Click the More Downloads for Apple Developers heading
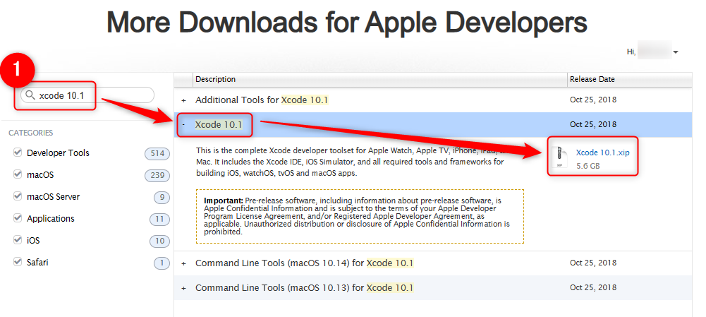The height and width of the screenshot is (317, 706). pyautogui.click(x=347, y=23)
